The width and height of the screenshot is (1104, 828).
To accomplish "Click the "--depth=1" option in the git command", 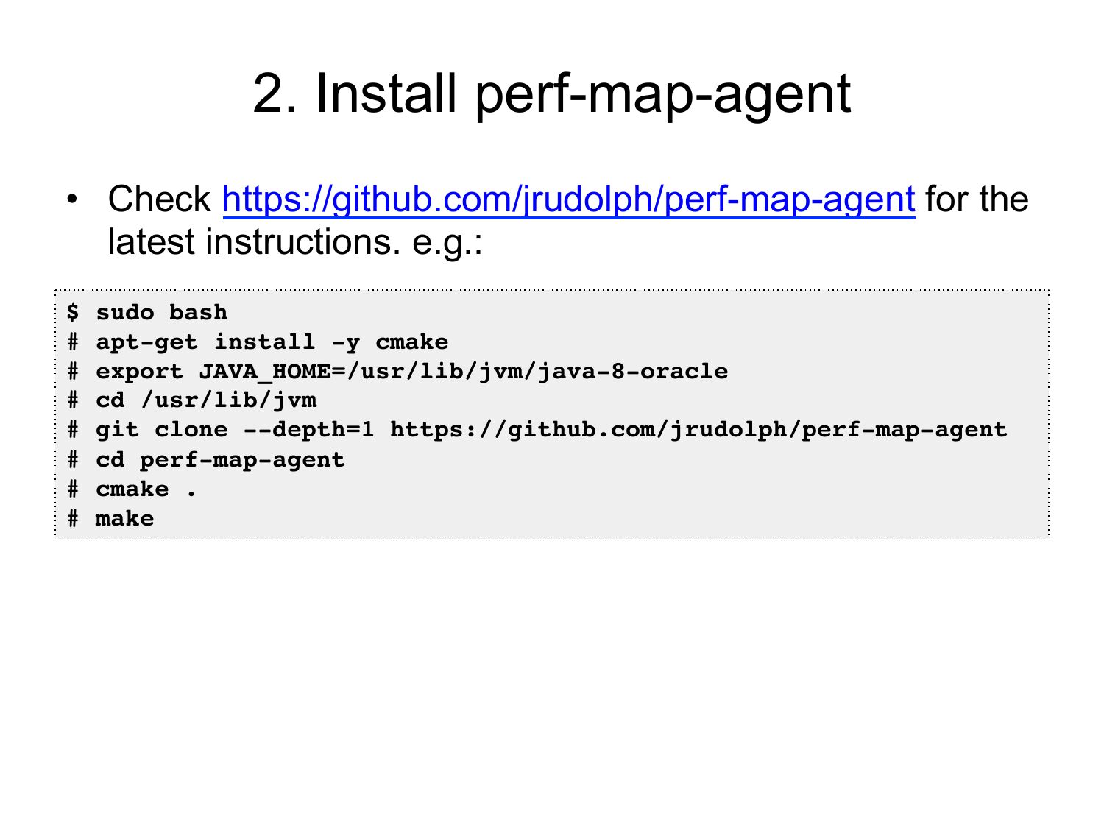I will click(x=308, y=430).
